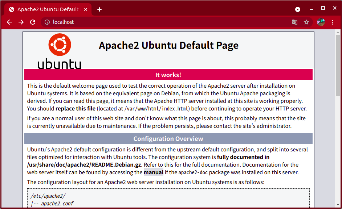342x209 pixels.
Task: Close the browser window
Action: coord(335,8)
